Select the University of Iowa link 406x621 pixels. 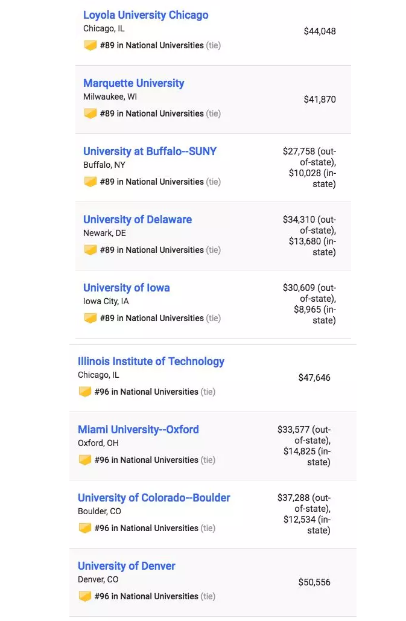coord(126,287)
